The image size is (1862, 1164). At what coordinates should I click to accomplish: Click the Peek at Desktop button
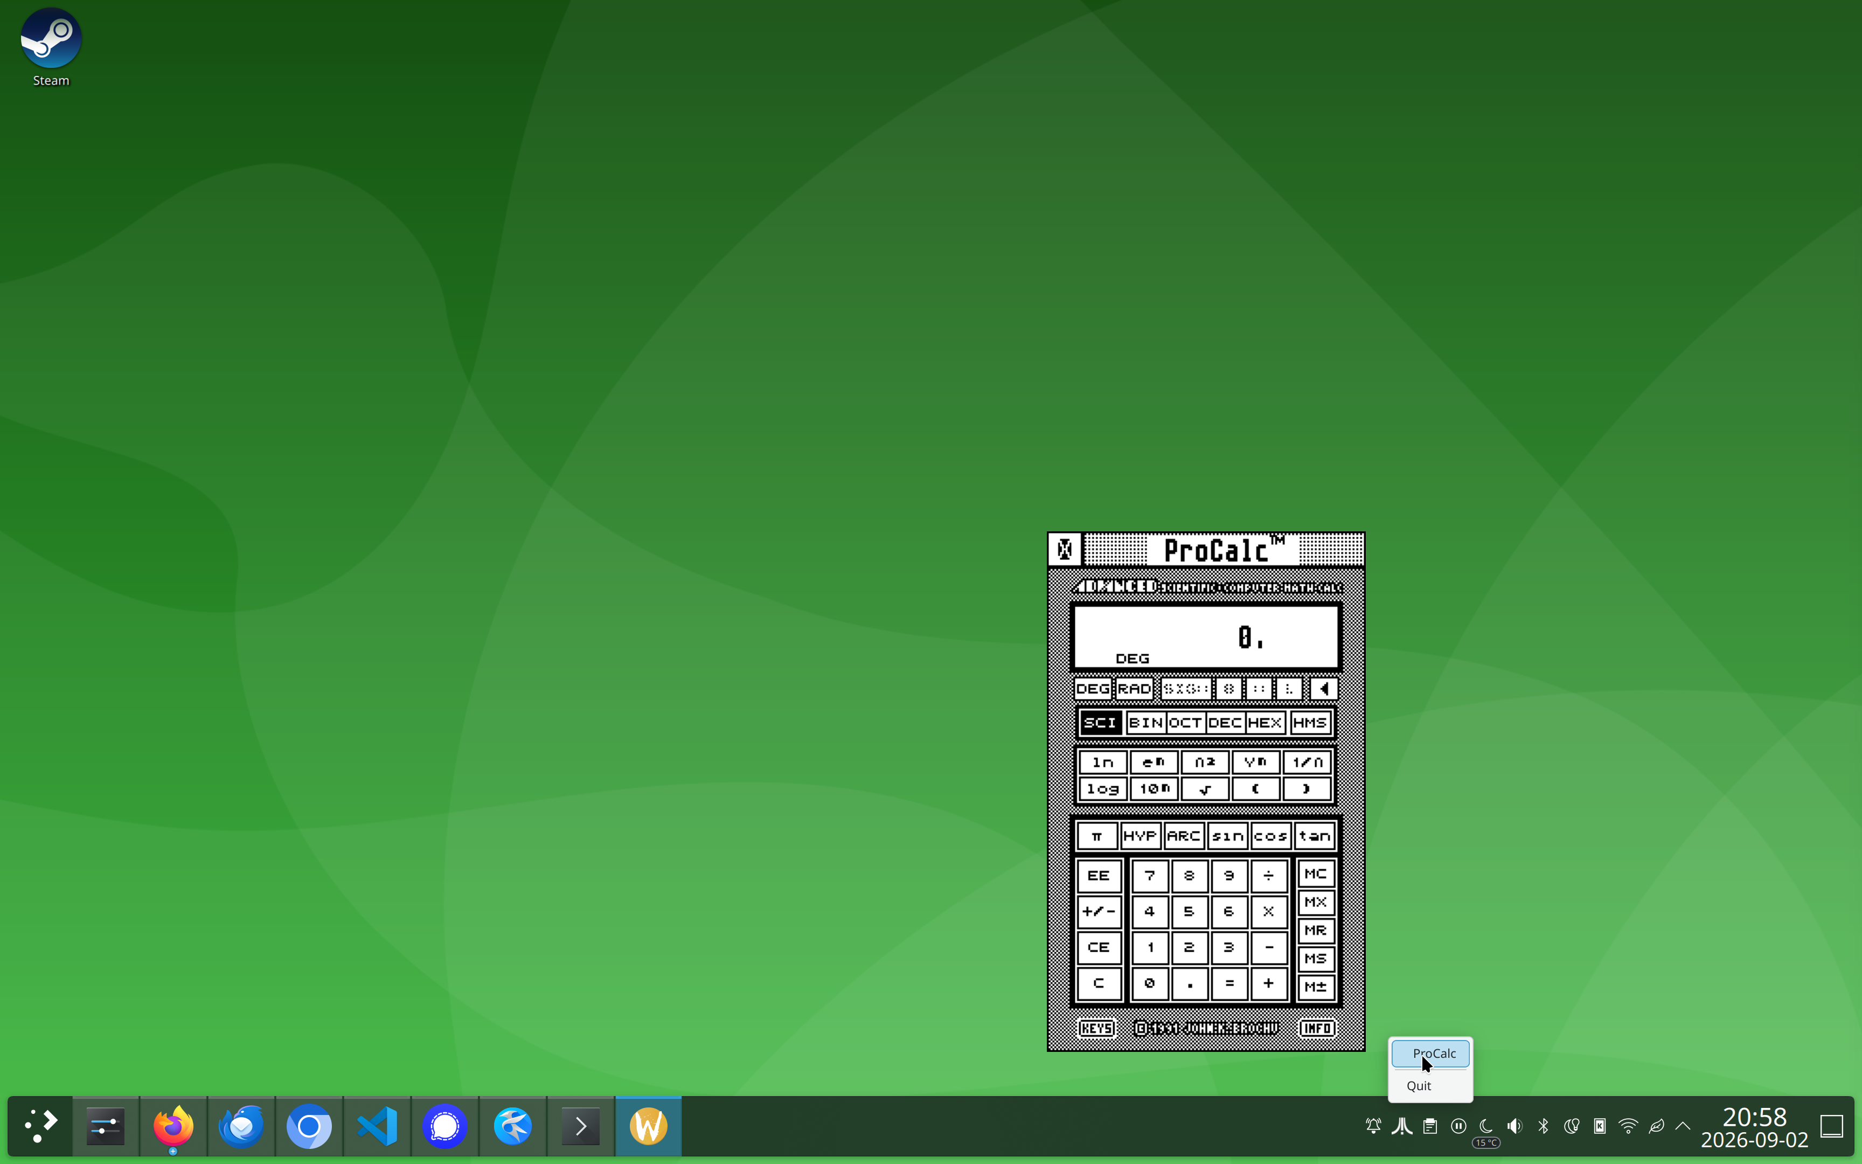click(x=1832, y=1126)
